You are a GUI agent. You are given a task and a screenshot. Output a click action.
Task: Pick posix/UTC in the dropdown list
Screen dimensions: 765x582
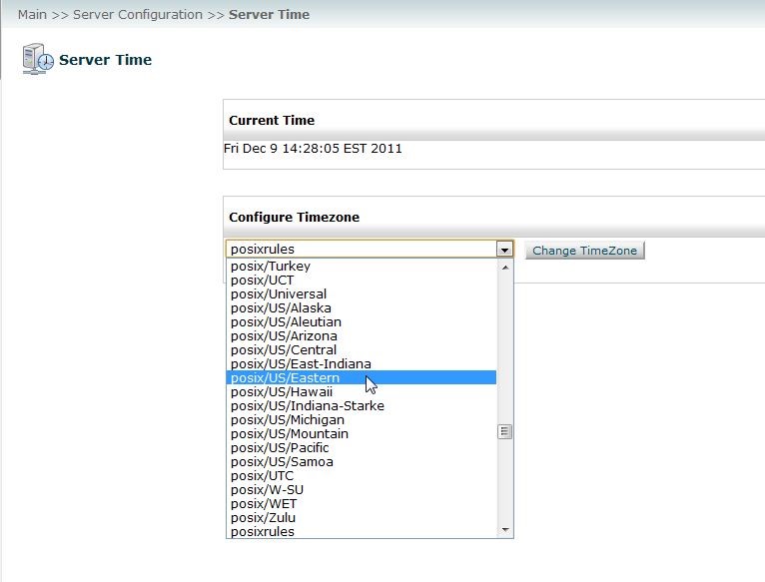click(362, 475)
